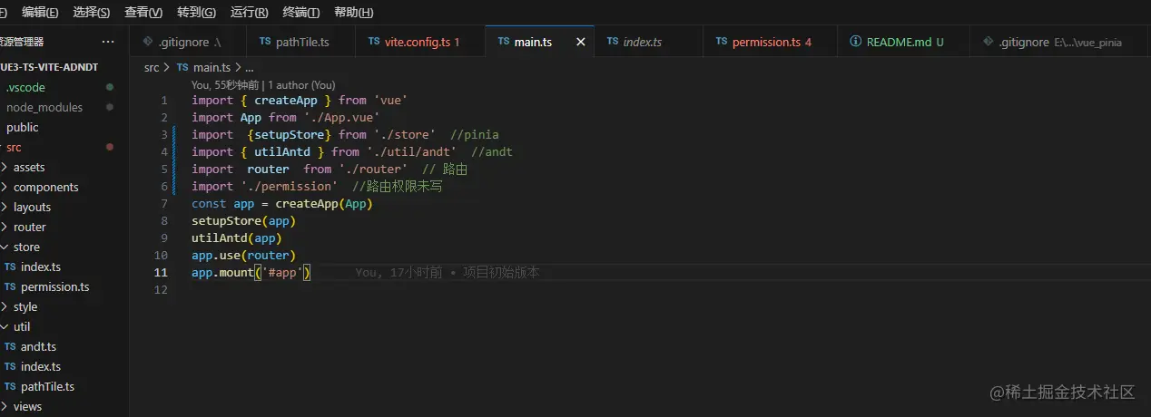Click src in the breadcrumb path
The height and width of the screenshot is (417, 1151).
tap(152, 67)
